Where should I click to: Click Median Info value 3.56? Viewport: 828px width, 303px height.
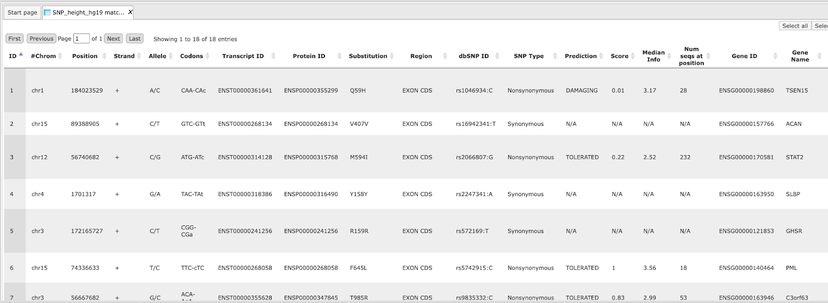[649, 268]
